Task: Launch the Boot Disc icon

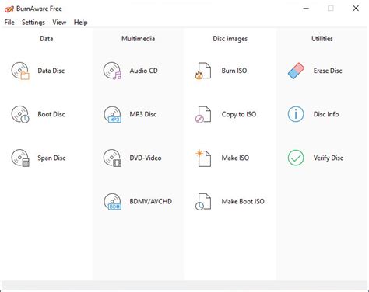Action: (20, 114)
